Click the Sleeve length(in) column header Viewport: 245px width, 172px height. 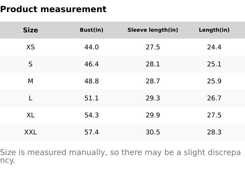click(x=153, y=30)
